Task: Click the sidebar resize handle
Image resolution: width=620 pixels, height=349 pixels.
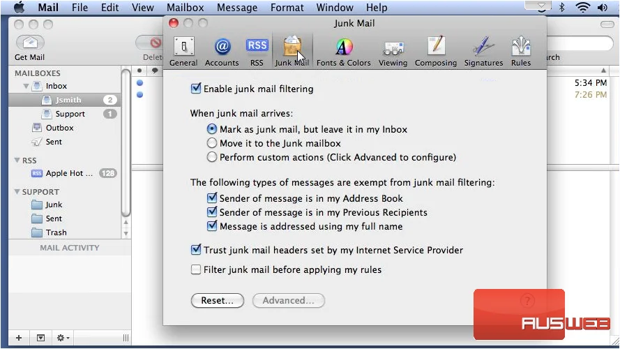Action: pos(126,338)
